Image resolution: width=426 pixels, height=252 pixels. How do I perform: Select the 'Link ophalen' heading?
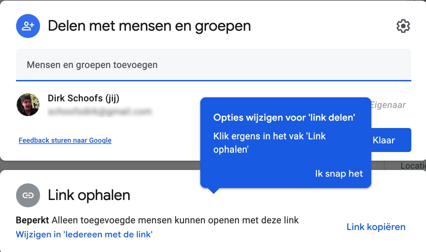pyautogui.click(x=89, y=195)
